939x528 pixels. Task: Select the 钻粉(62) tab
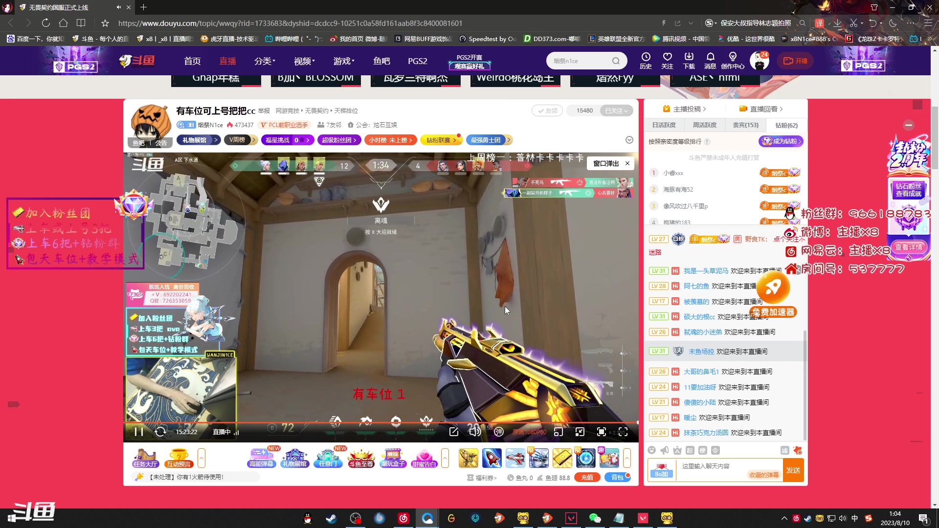(786, 125)
